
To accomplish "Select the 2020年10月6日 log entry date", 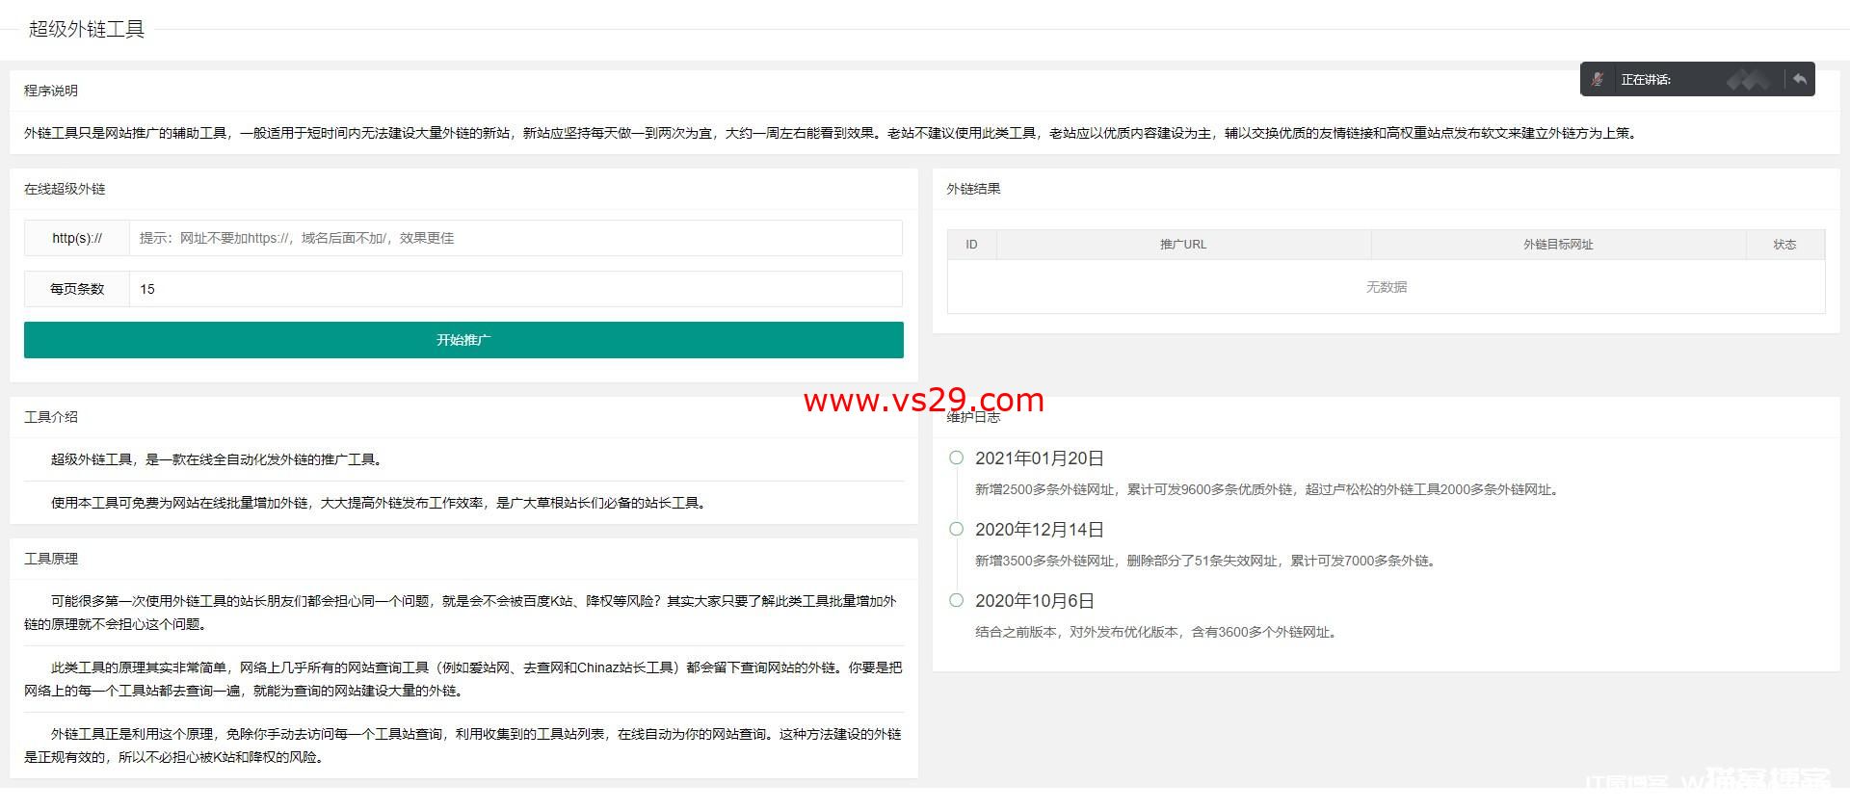I will click(x=1035, y=601).
